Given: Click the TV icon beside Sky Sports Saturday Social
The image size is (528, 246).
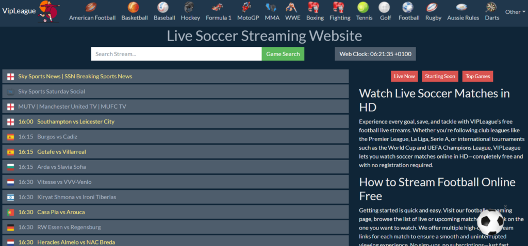Looking at the screenshot, I should click(x=10, y=92).
